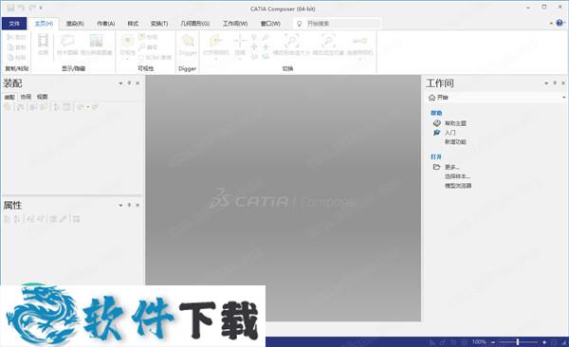Open the 窗口(W) ribbon tab
This screenshot has width=569, height=347.
pos(270,24)
